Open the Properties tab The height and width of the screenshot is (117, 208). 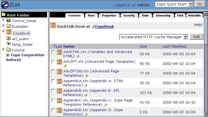[x=109, y=15]
